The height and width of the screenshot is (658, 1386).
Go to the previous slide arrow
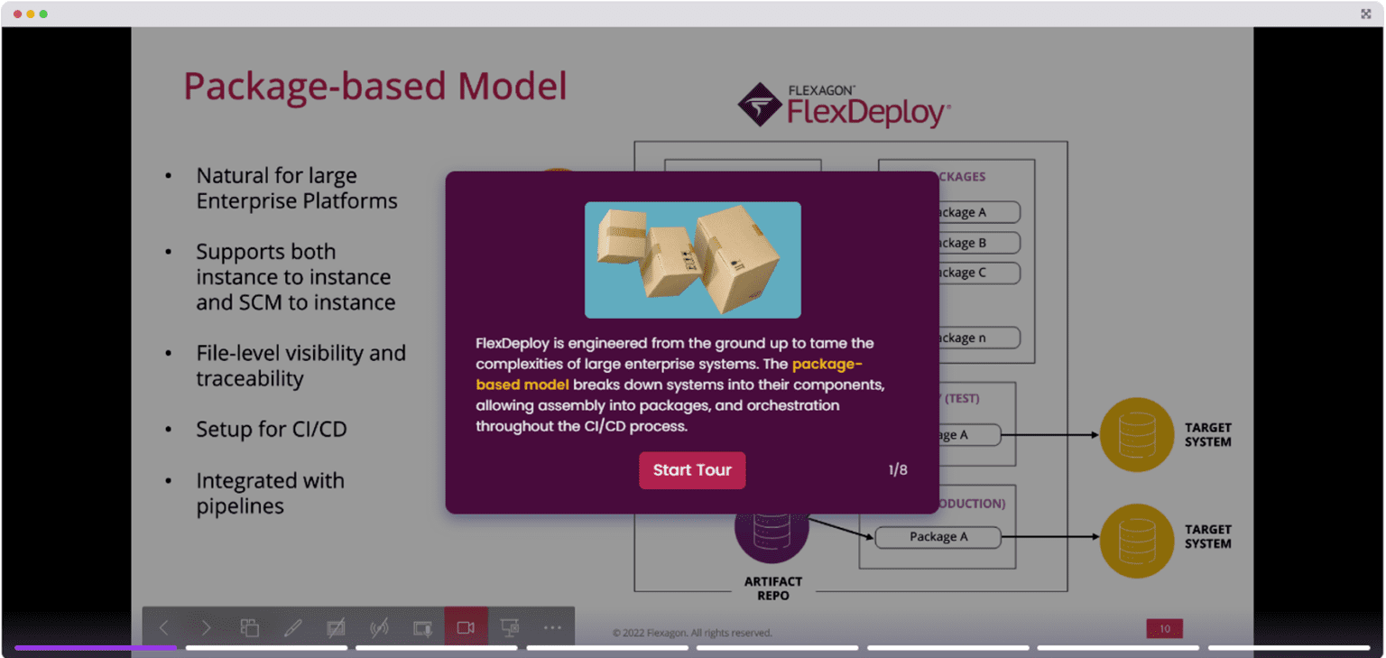pyautogui.click(x=163, y=627)
